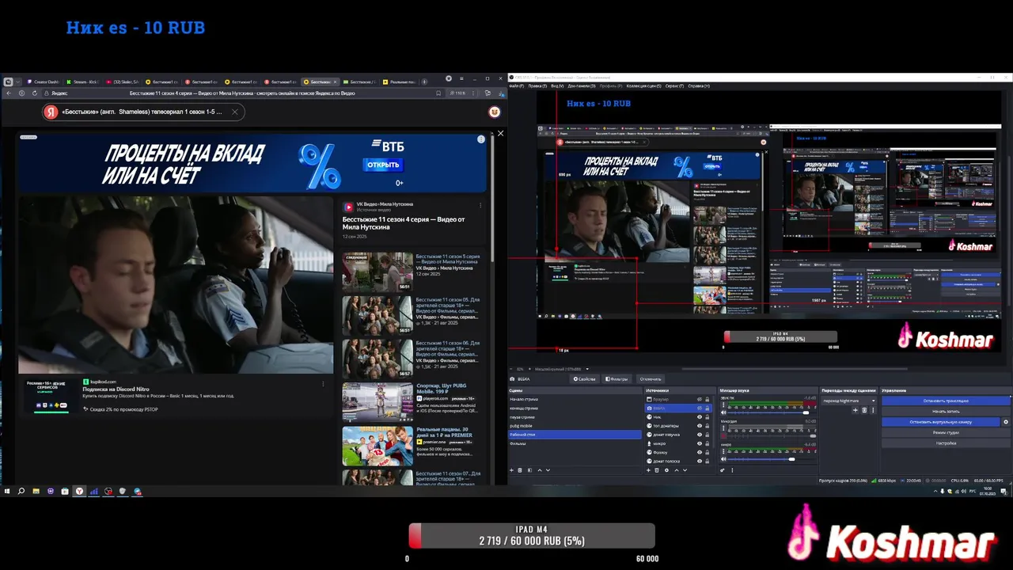Switch to Creator Dashboard browser tab
The height and width of the screenshot is (570, 1013).
coord(44,82)
